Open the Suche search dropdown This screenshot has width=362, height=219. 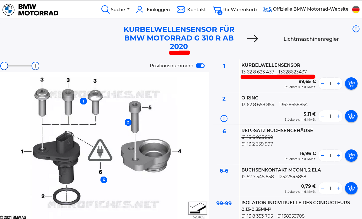[x=120, y=9]
